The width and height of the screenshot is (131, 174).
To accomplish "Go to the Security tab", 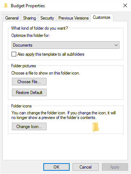I will click(x=47, y=18).
